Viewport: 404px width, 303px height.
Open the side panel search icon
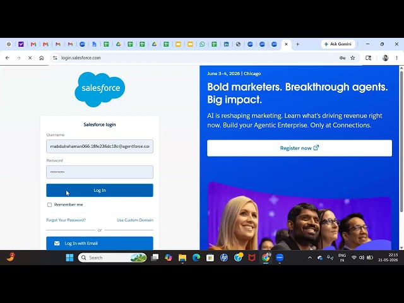[x=369, y=58]
